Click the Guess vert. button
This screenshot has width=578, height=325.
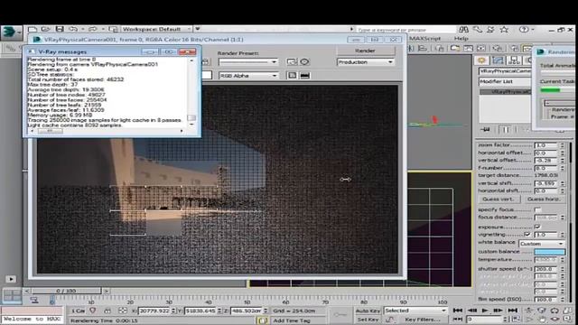tap(499, 199)
